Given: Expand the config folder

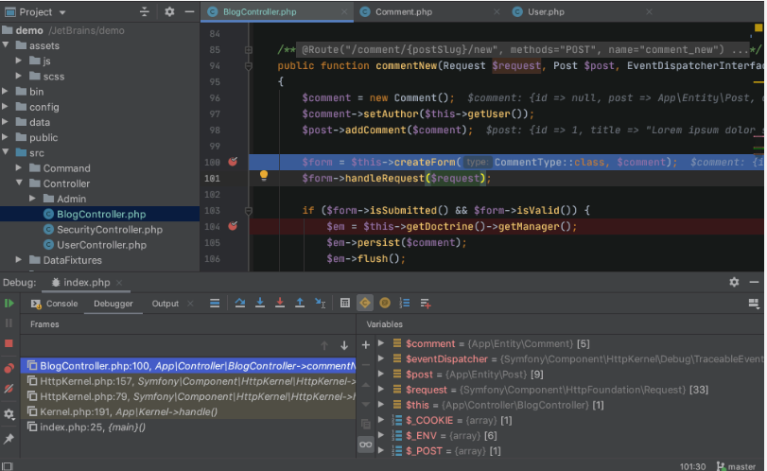Looking at the screenshot, I should (x=6, y=107).
